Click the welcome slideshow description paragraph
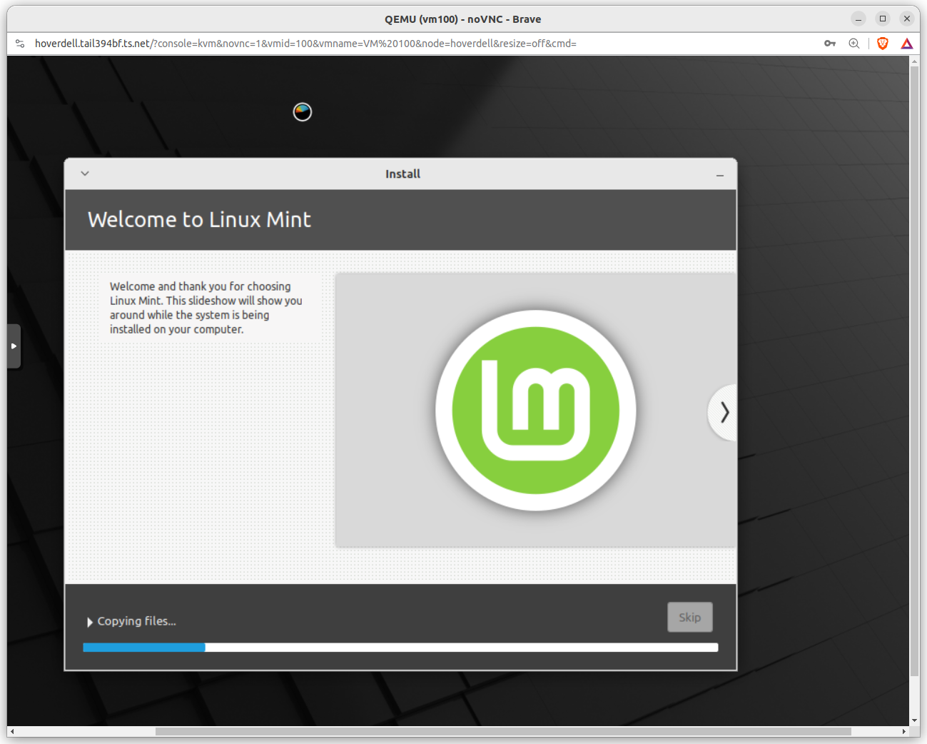Image resolution: width=927 pixels, height=744 pixels. (x=206, y=308)
